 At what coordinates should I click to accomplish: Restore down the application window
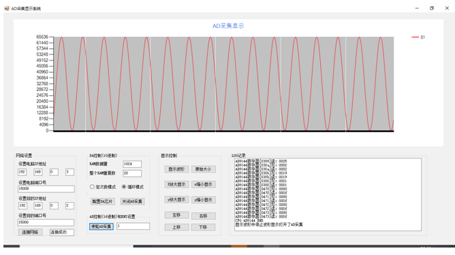432,8
